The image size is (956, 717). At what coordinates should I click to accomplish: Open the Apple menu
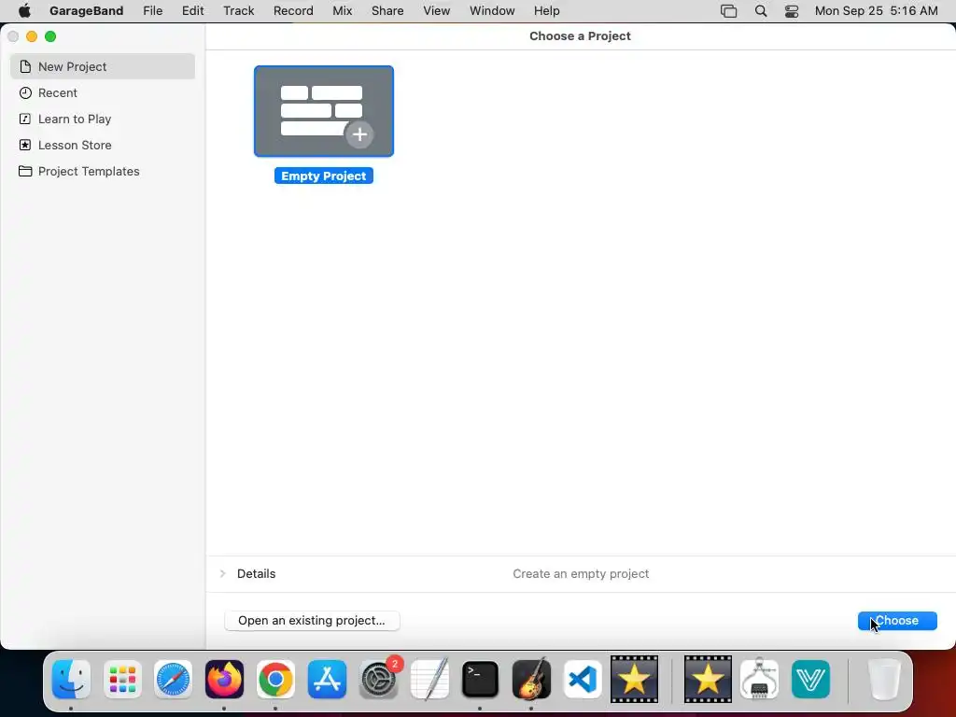coord(24,11)
